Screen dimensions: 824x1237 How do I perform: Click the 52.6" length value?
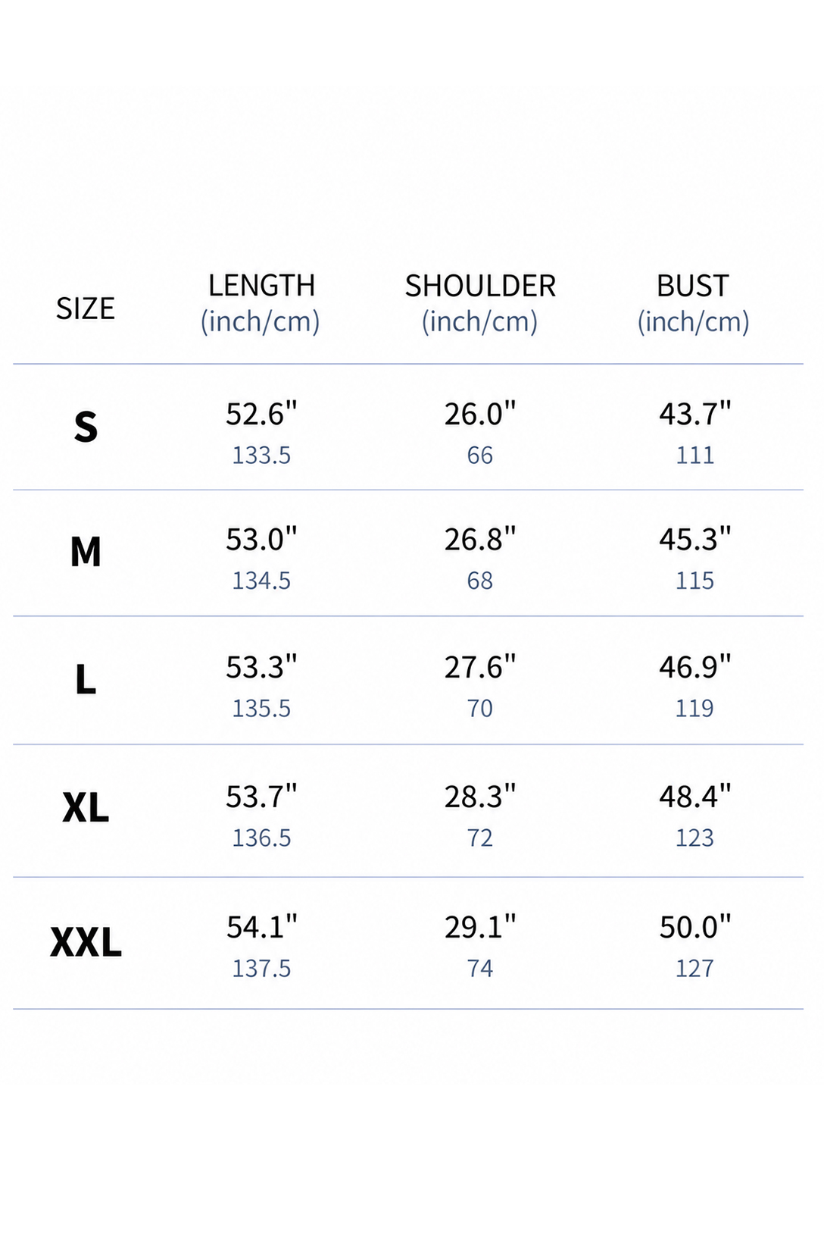click(x=261, y=414)
